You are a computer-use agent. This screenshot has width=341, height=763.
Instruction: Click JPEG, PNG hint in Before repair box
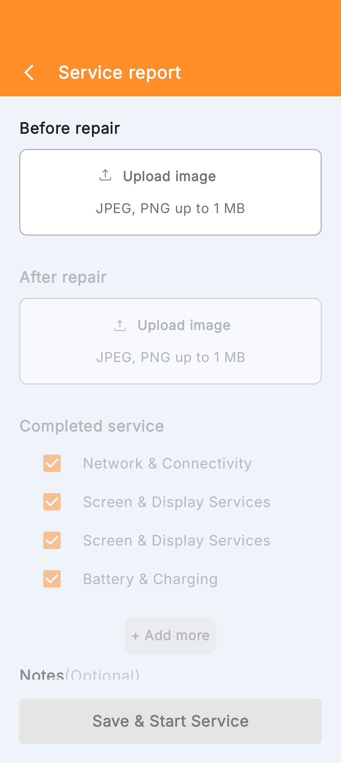170,209
